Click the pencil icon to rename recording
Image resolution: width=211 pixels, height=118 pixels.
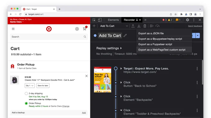pyautogui.click(x=125, y=35)
